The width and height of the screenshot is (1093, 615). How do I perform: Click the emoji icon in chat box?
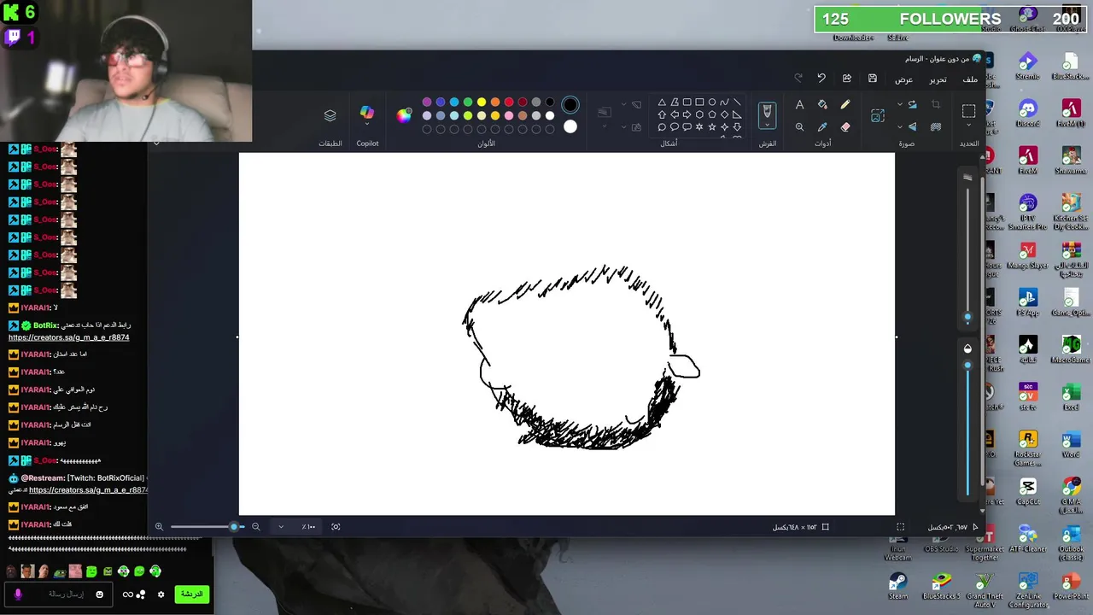tap(100, 594)
